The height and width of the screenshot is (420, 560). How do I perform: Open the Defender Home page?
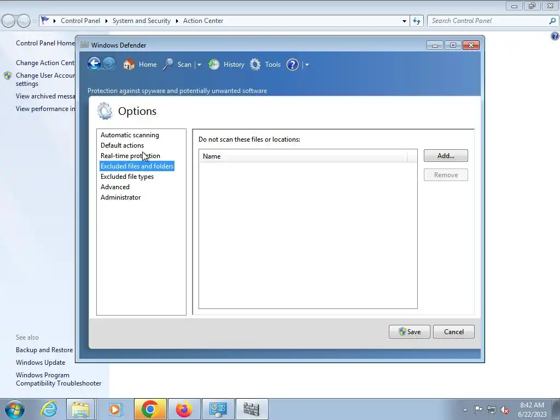point(140,65)
